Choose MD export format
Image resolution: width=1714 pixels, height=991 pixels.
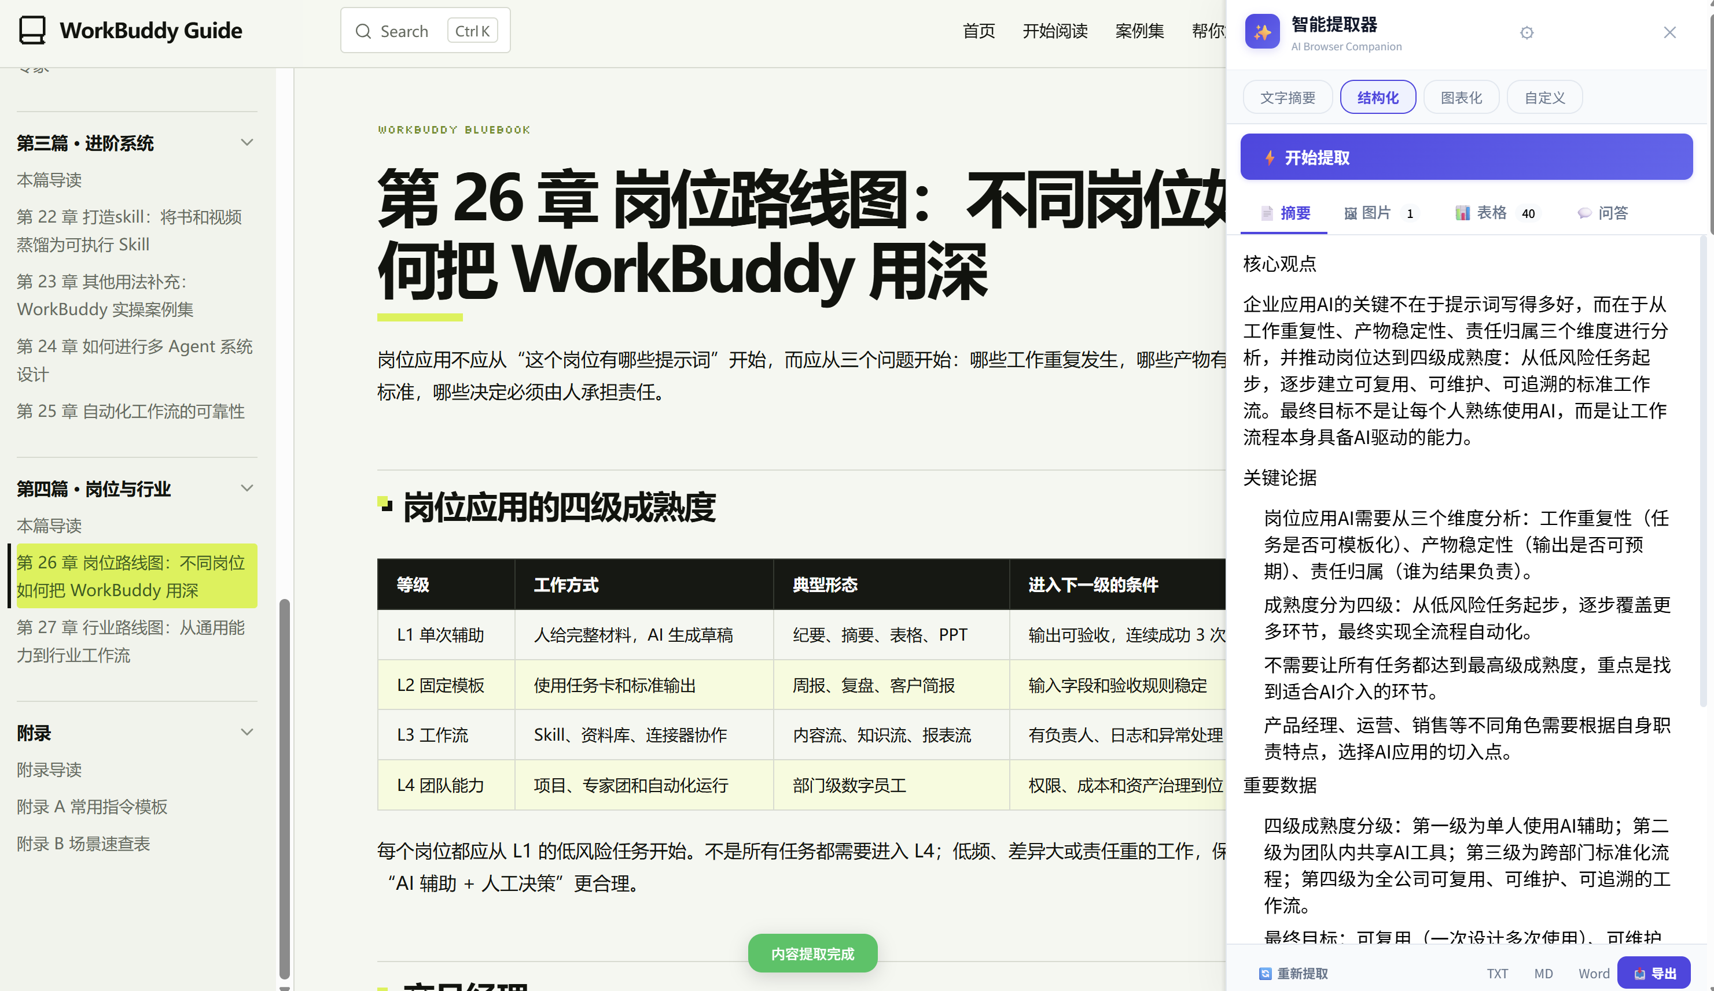click(x=1543, y=973)
